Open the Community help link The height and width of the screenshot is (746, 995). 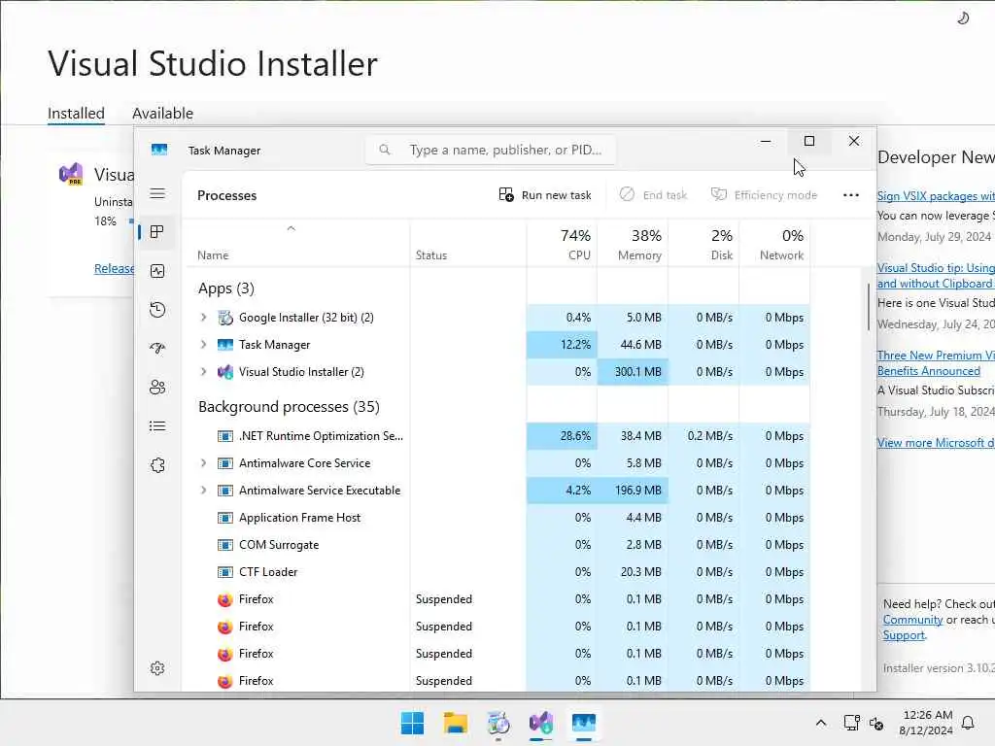point(912,620)
